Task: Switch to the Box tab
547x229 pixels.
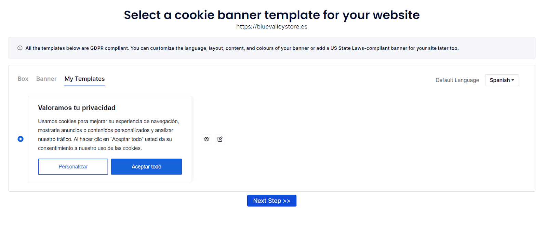Action: coord(23,79)
